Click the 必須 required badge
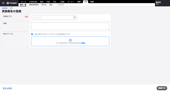This screenshot has height=92, width=170. [26, 17]
